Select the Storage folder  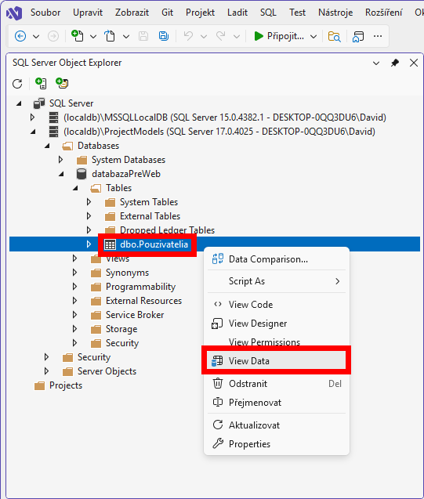click(x=121, y=329)
